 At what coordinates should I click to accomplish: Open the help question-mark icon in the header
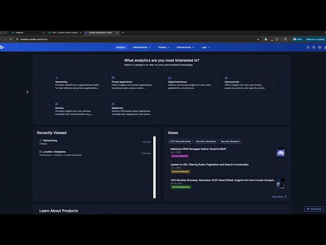pos(314,47)
